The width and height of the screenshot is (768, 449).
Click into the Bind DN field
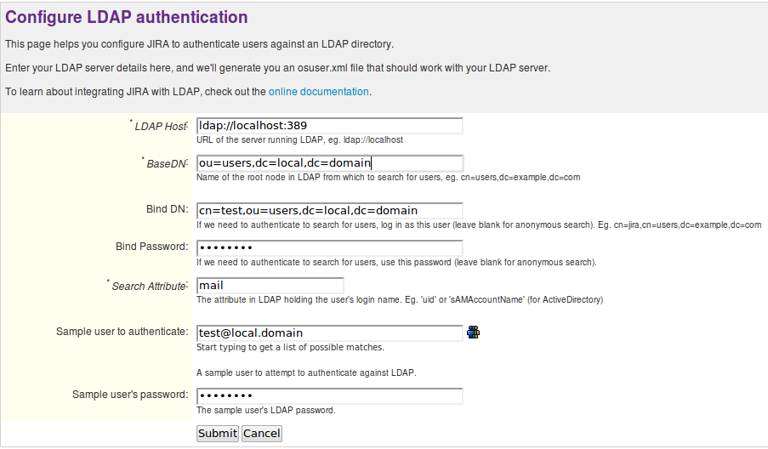tap(329, 210)
